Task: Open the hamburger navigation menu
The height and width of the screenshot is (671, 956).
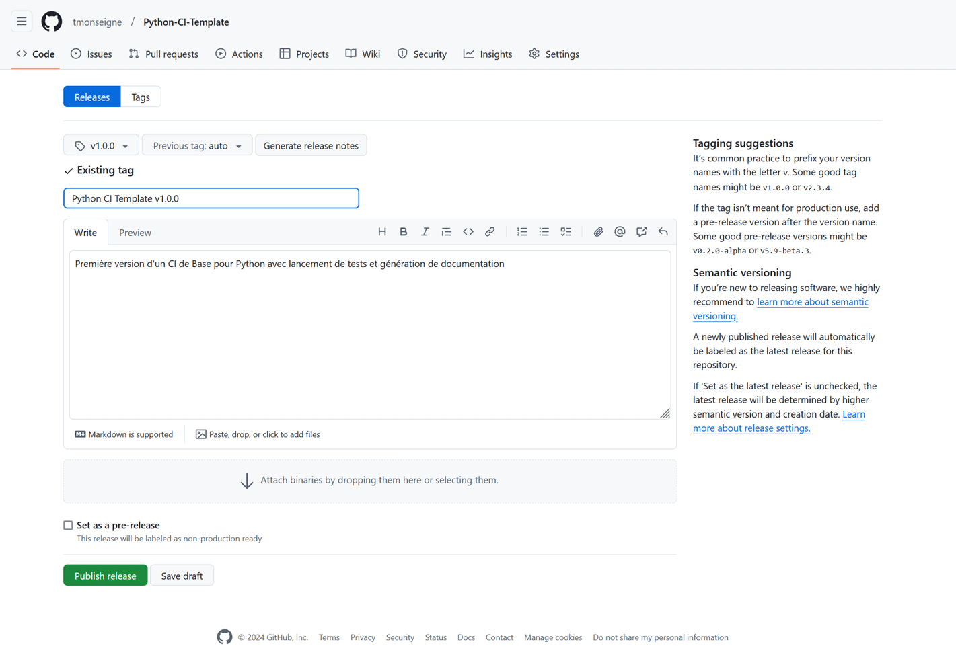Action: tap(22, 22)
